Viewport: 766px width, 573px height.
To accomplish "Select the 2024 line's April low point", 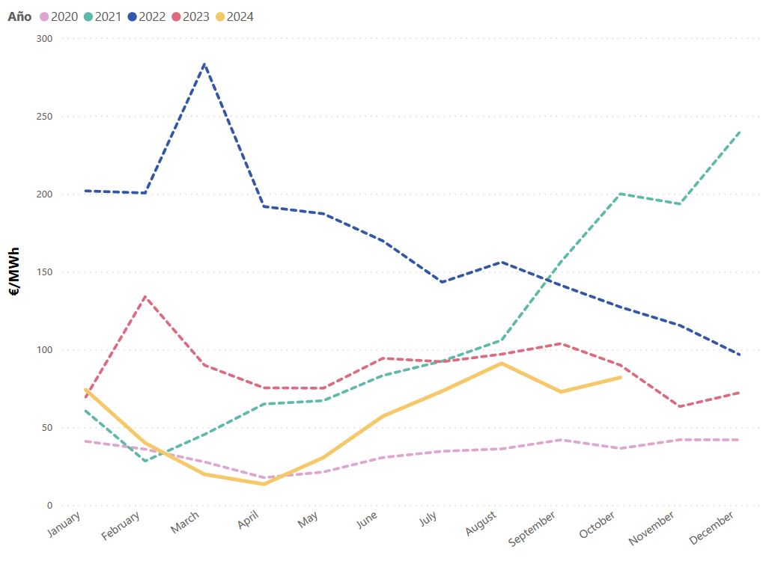I will 264,484.
